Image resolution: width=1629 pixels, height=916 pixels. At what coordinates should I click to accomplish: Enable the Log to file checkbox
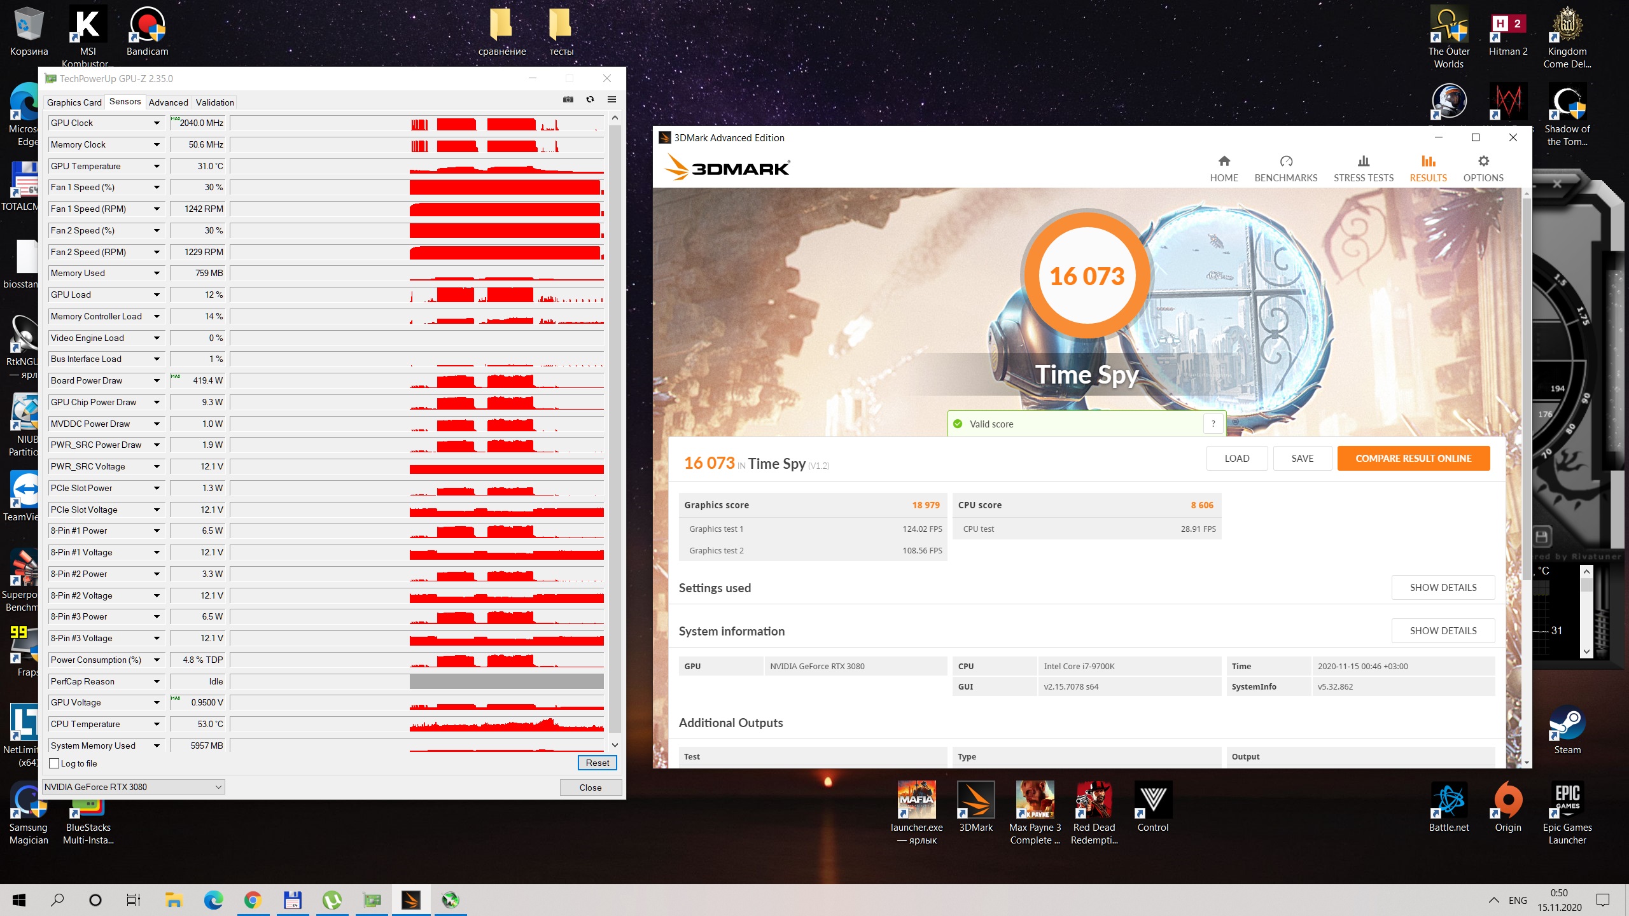[x=55, y=763]
